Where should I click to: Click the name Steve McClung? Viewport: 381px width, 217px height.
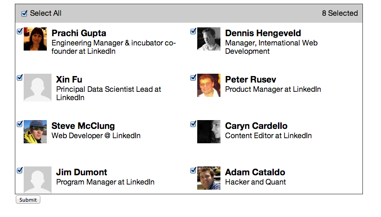pyautogui.click(x=83, y=126)
